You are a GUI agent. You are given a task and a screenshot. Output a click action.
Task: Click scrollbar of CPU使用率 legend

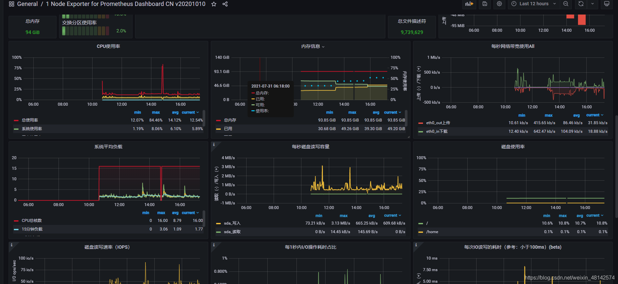pyautogui.click(x=204, y=118)
